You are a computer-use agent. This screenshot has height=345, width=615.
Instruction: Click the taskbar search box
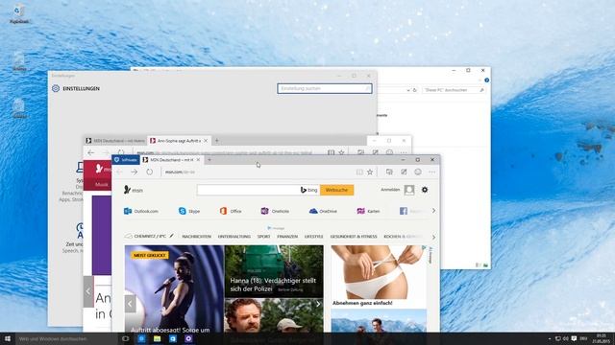(66, 338)
